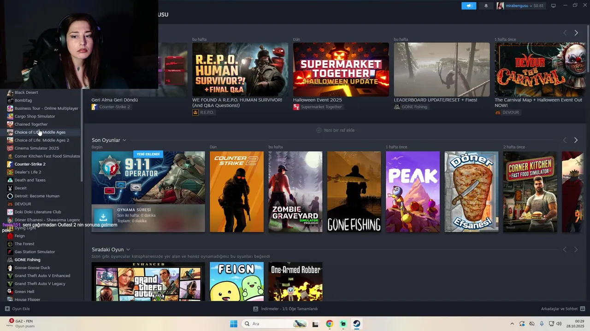Click Yeni bir raf ekle
Image resolution: width=590 pixels, height=331 pixels.
click(x=335, y=130)
